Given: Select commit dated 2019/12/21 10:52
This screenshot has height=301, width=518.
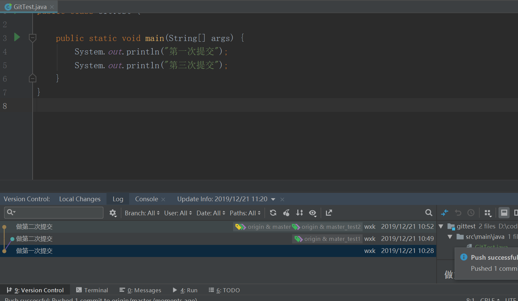Looking at the screenshot, I should click(x=218, y=227).
